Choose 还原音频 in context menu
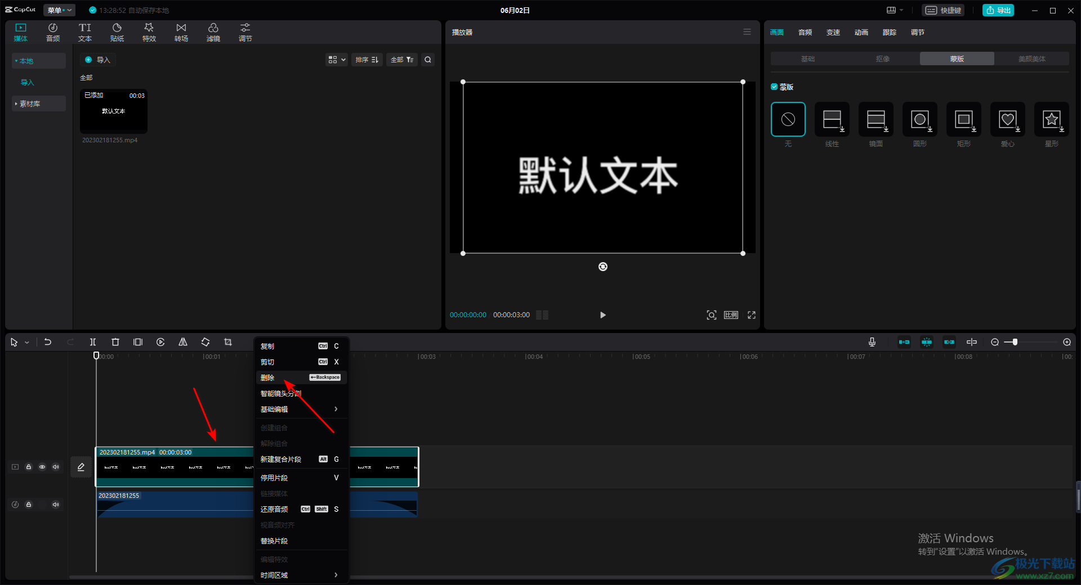The height and width of the screenshot is (585, 1081). click(301, 509)
